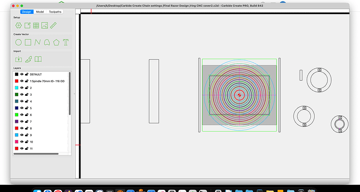Select the ruler measure tool
This screenshot has width=360, height=192.
53,25
